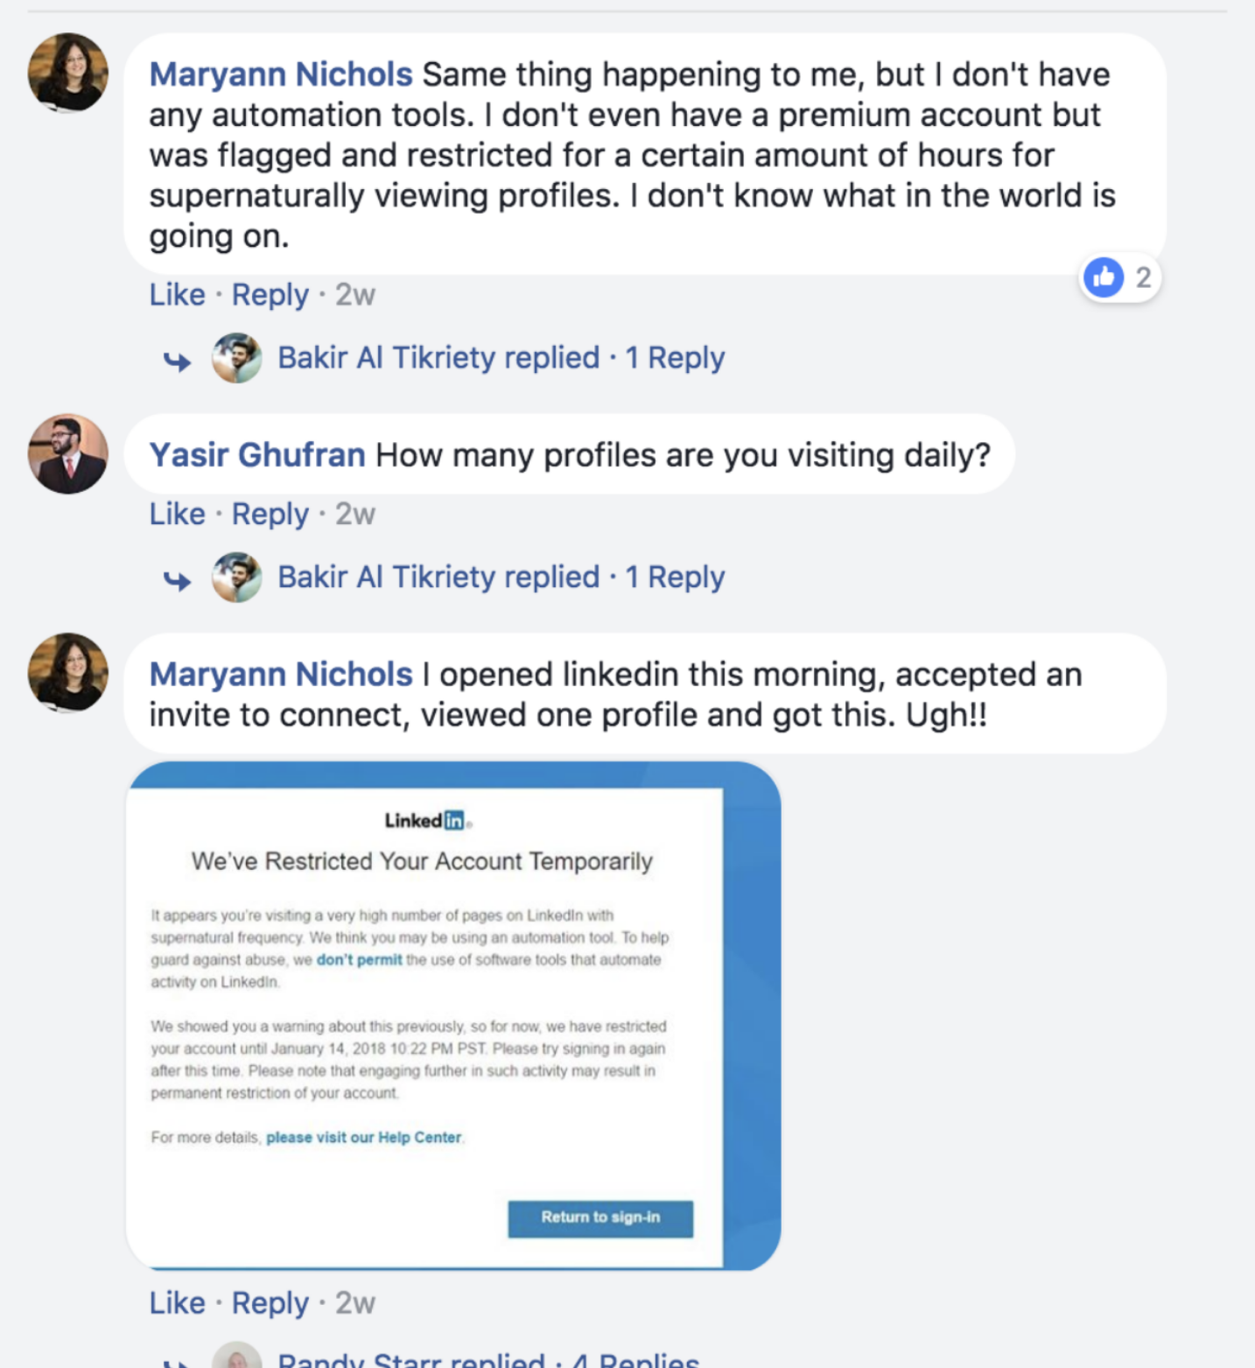Click Bakir's small avatar under Yasir's comment
This screenshot has width=1255, height=1368.
point(237,578)
